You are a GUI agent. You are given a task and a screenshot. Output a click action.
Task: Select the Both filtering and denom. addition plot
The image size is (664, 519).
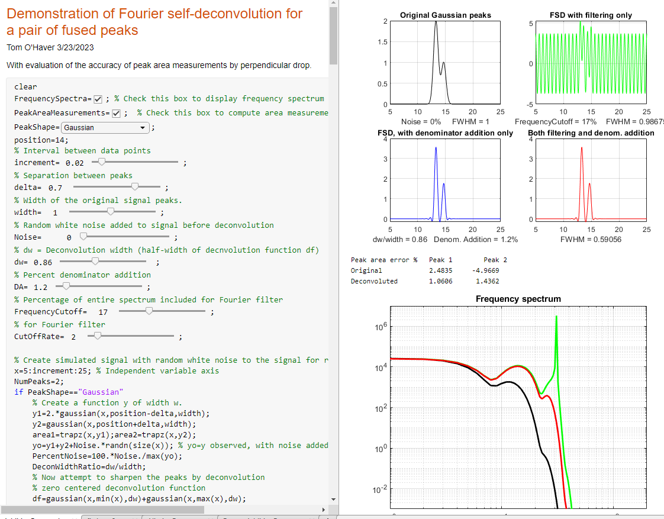click(x=591, y=179)
